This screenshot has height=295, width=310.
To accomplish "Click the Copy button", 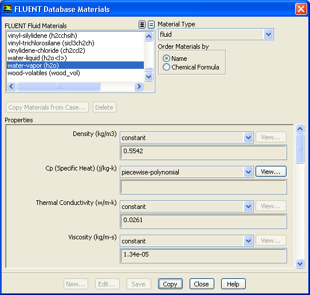I will point(170,284).
